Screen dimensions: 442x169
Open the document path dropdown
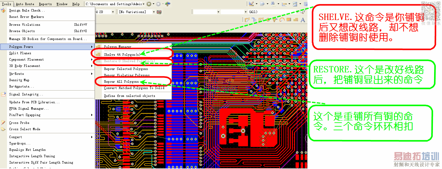(x=143, y=4)
